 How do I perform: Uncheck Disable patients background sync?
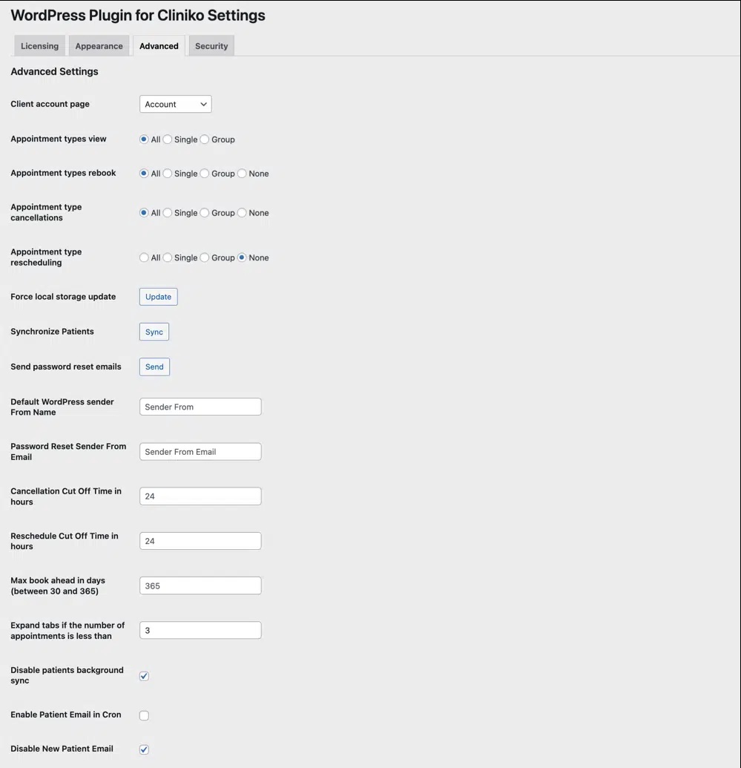coord(144,676)
